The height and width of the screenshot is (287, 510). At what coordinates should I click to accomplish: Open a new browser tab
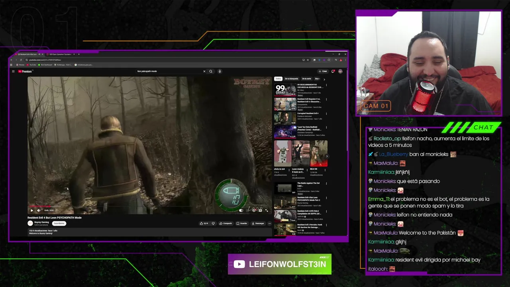pos(79,54)
